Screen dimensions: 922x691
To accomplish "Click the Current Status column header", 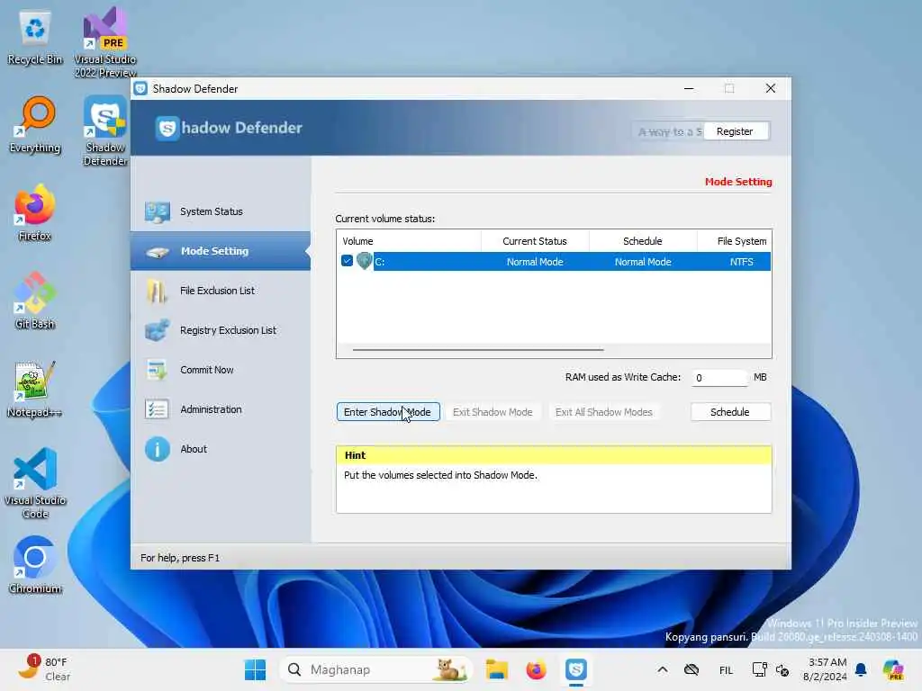I will tap(535, 241).
